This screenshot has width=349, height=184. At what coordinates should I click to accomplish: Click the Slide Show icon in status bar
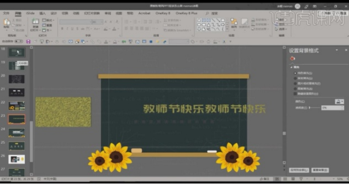tap(301, 179)
